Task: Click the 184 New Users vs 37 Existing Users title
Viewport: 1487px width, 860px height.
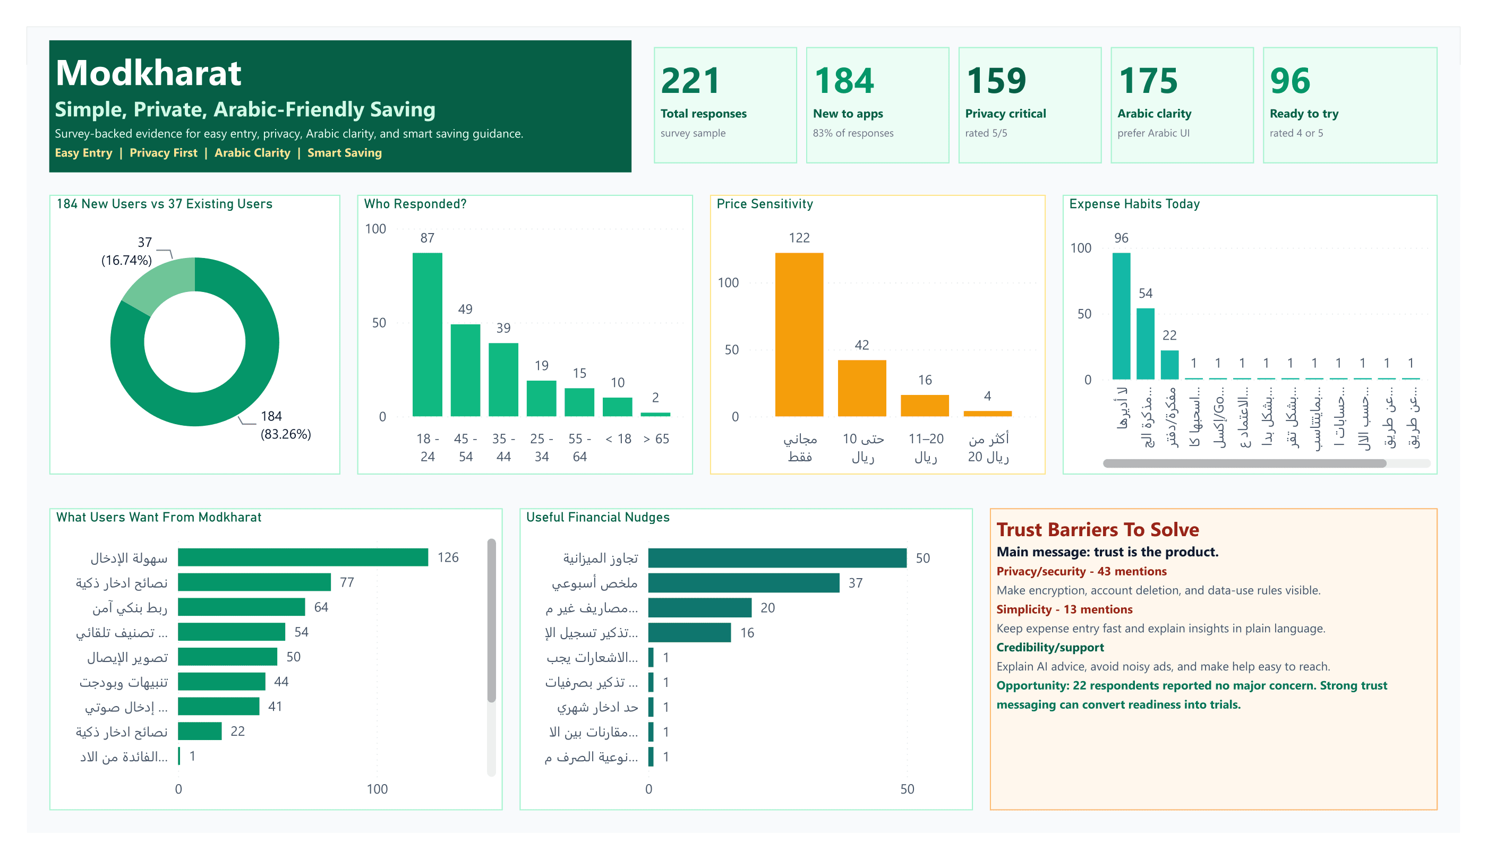Action: (165, 204)
